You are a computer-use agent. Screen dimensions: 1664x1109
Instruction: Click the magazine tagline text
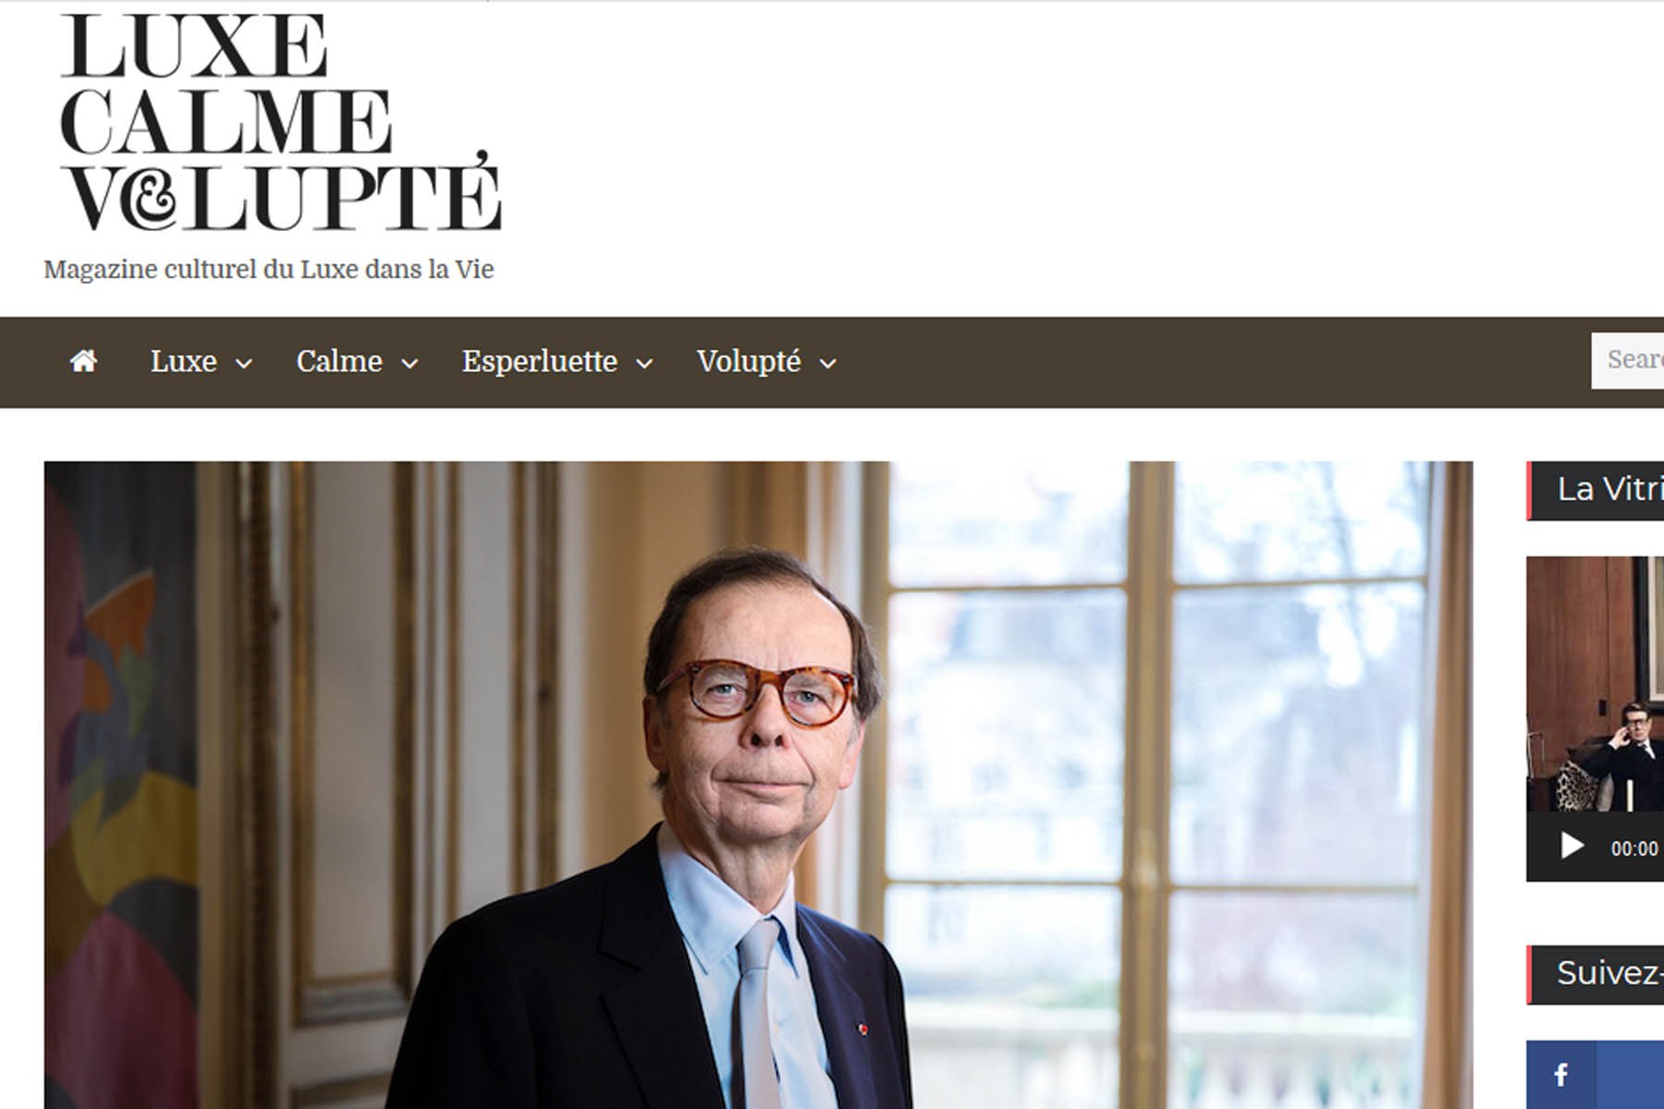(268, 270)
